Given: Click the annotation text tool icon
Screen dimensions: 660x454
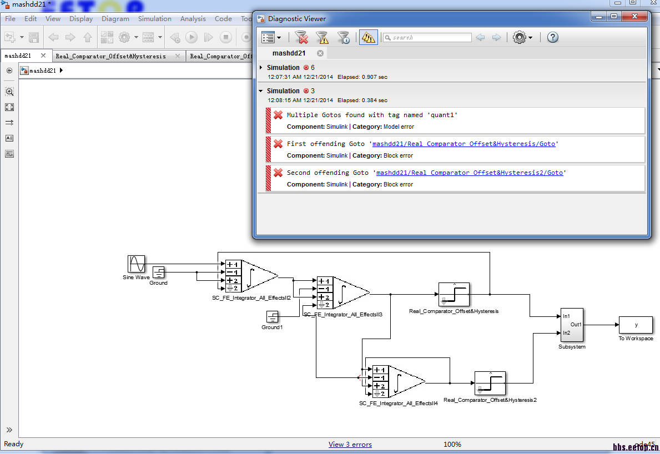Looking at the screenshot, I should [x=9, y=138].
